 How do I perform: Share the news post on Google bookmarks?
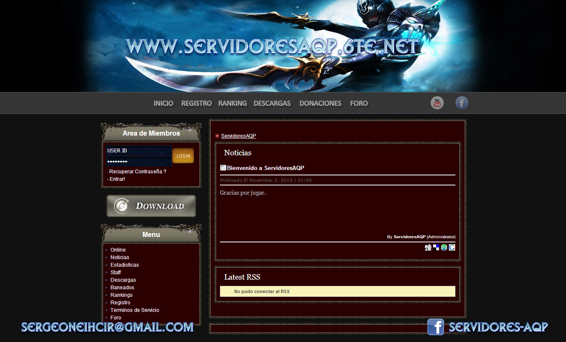pos(452,247)
